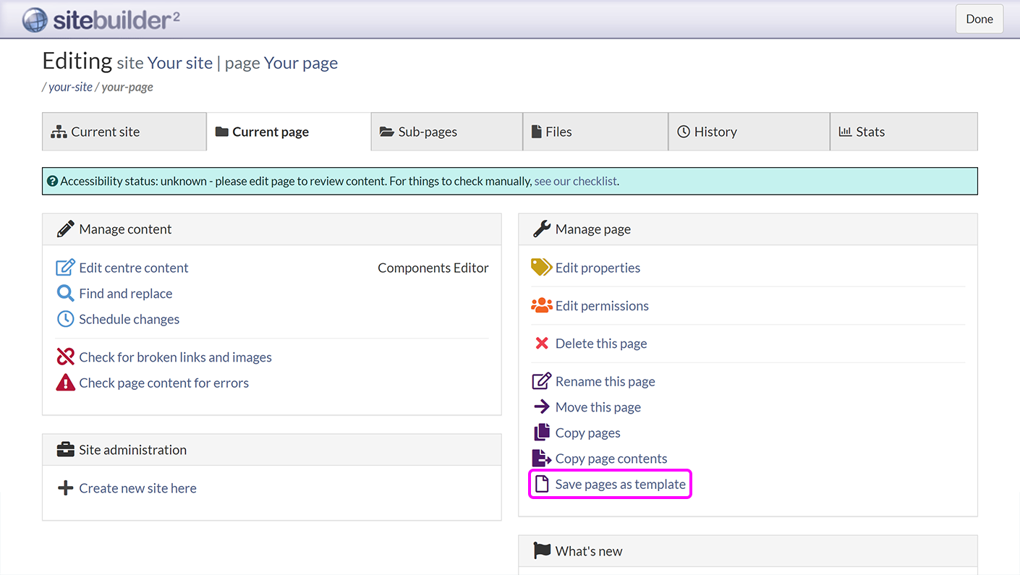Open the 'see our checklist' link
1020x575 pixels.
[575, 182]
